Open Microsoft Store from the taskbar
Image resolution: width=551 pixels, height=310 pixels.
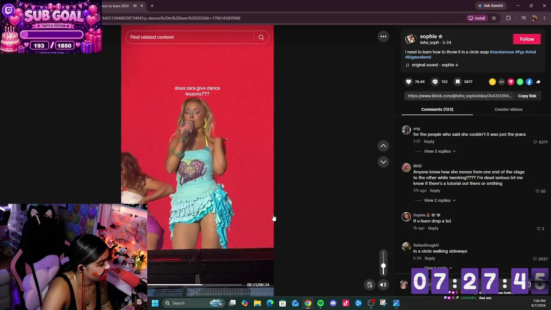coord(282,303)
